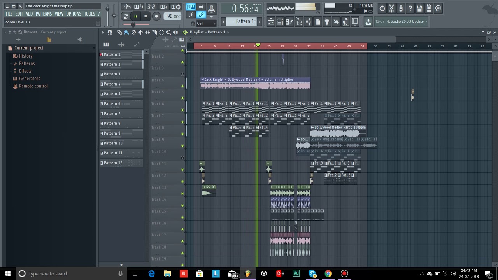Screen dimensions: 498x280
Task: Open the tempo tapper icon
Action: (345, 22)
